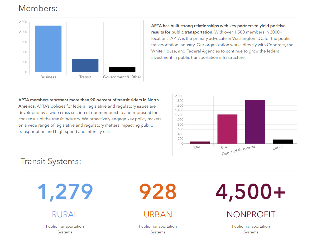Click the Transit bar in Members chart

coord(85,65)
